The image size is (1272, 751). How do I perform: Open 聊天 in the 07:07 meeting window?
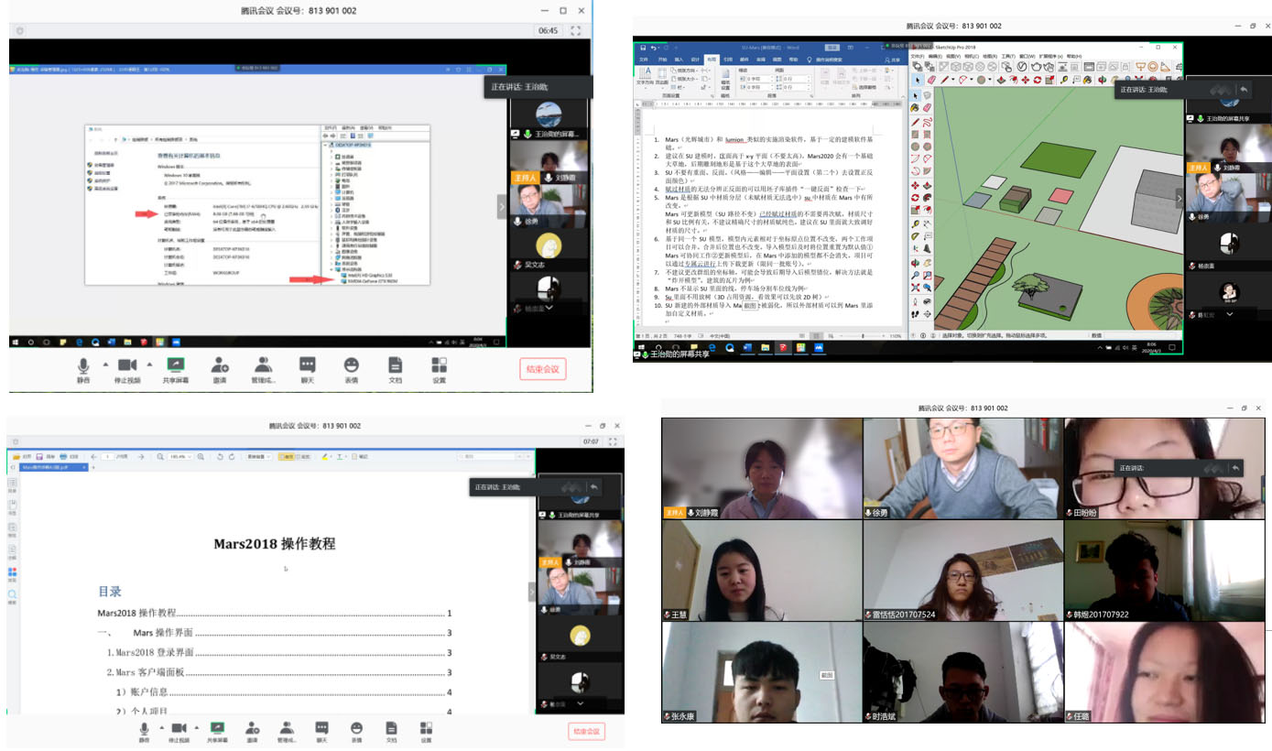pyautogui.click(x=322, y=731)
